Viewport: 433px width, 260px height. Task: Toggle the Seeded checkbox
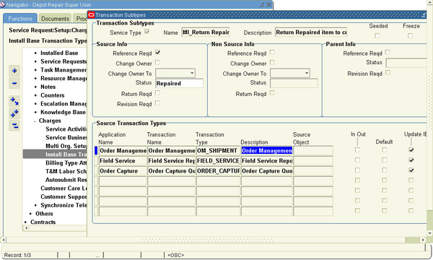tap(377, 36)
